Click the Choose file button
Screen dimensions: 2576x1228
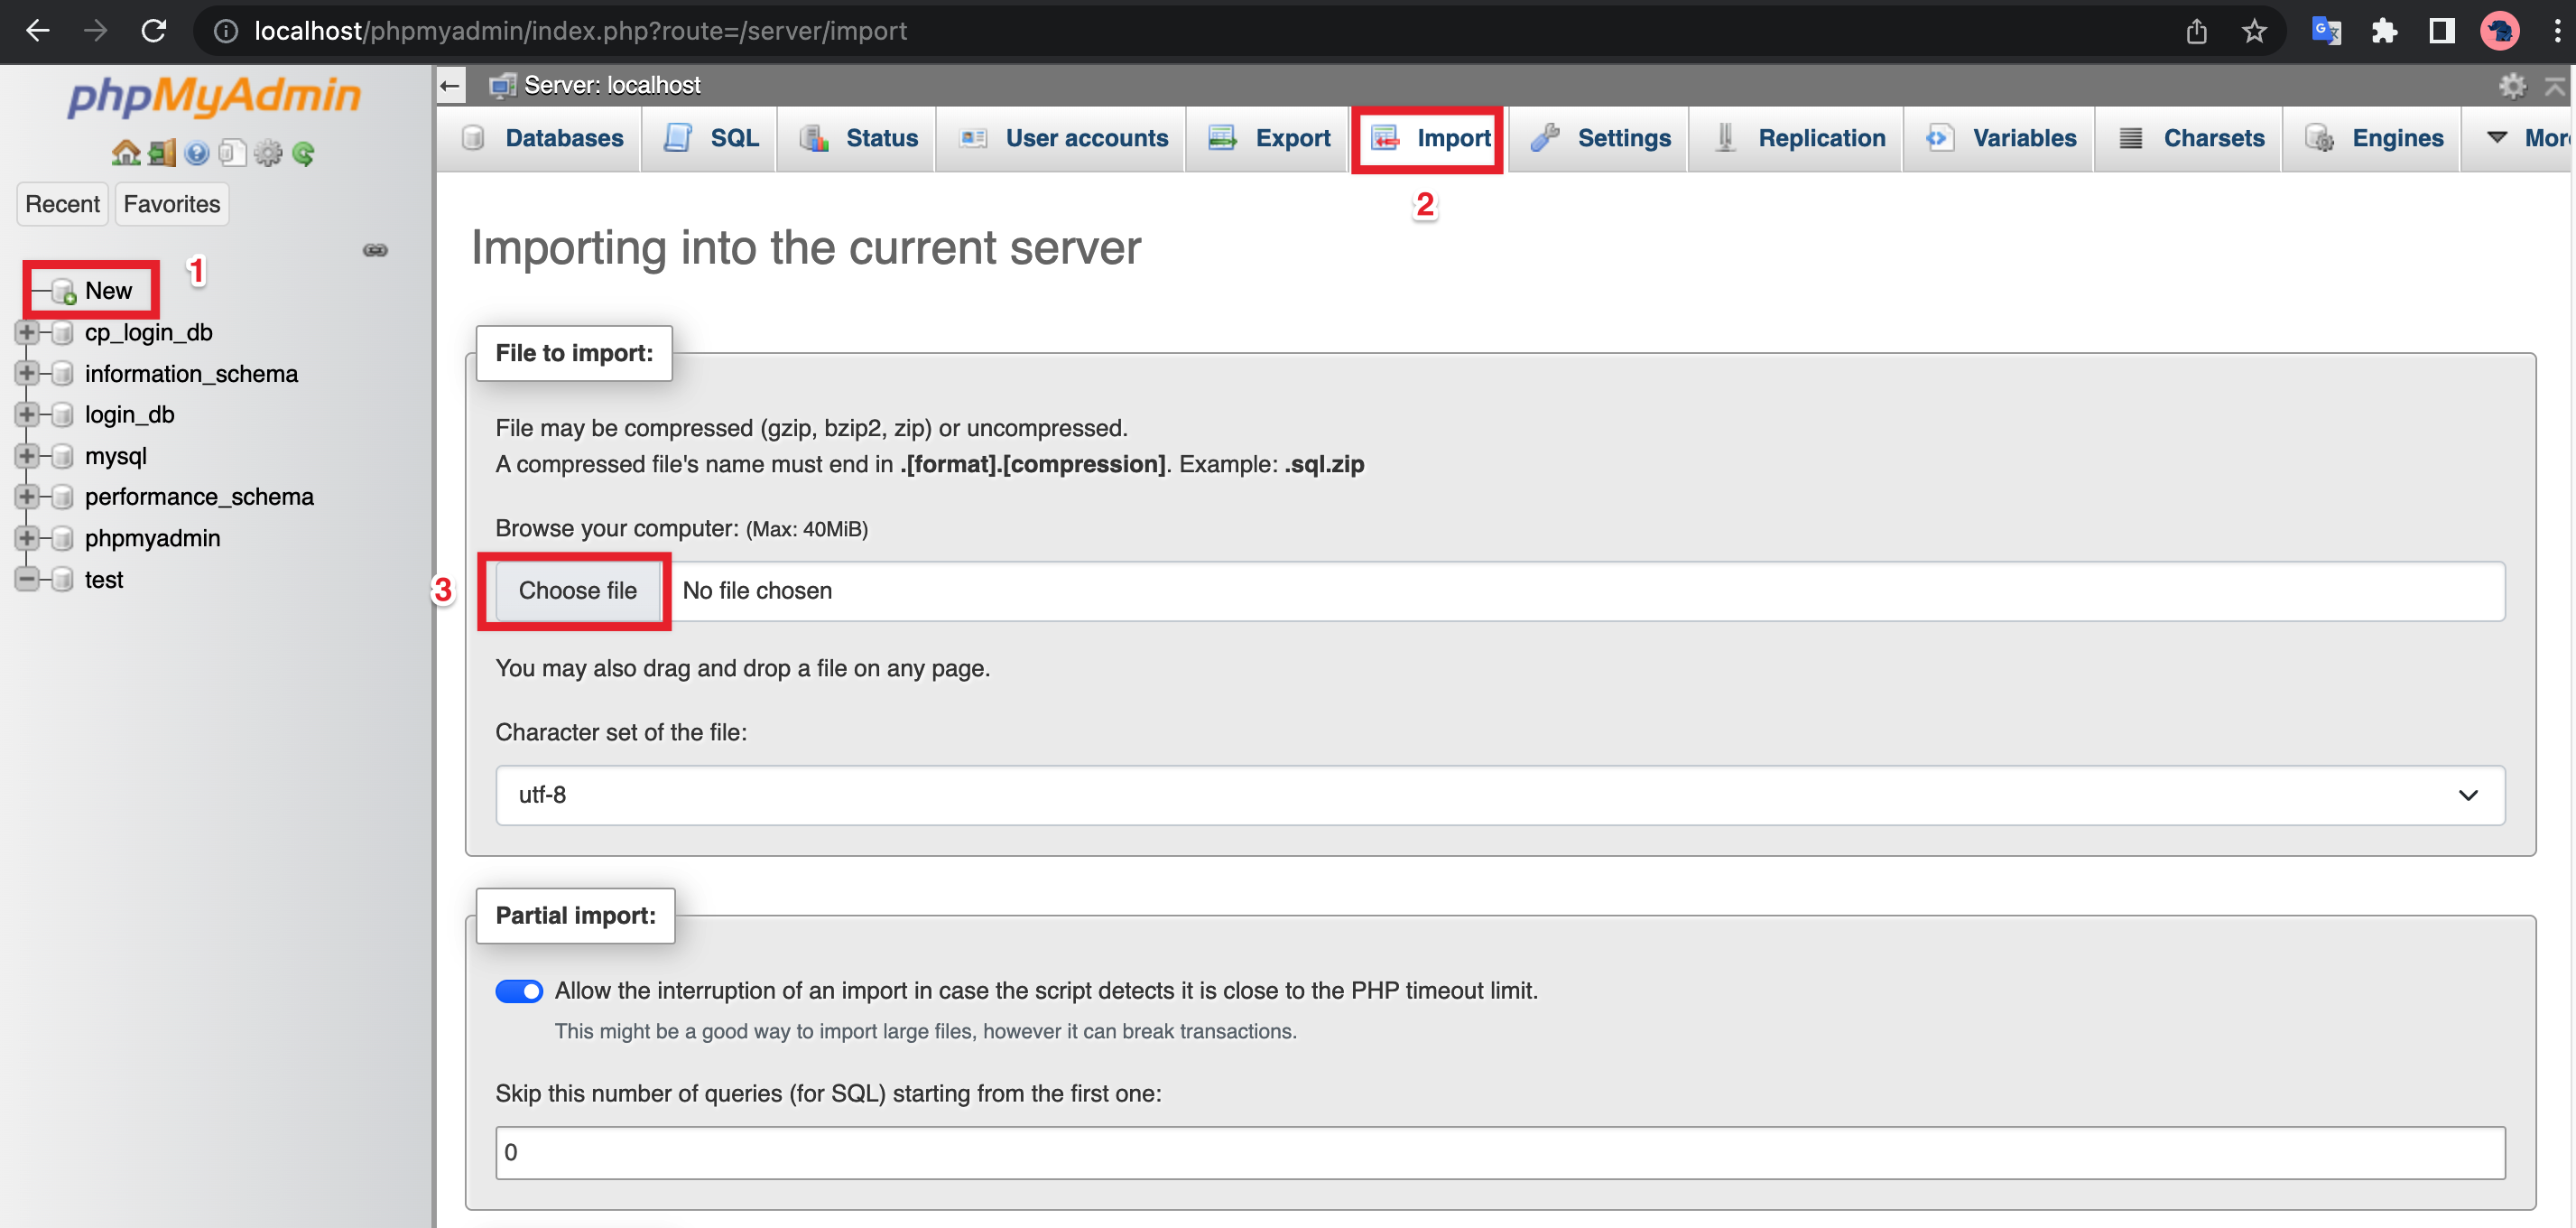577,591
